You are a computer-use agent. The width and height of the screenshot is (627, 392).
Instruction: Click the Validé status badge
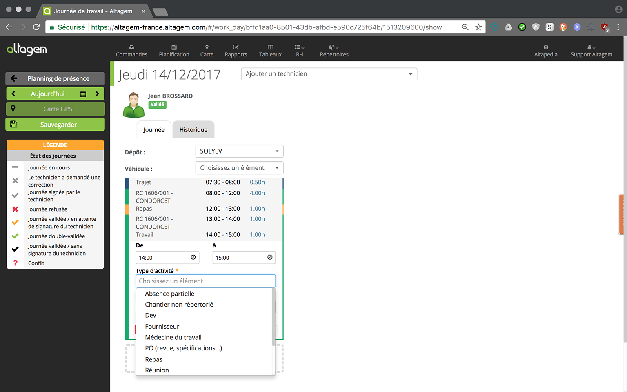tap(157, 105)
